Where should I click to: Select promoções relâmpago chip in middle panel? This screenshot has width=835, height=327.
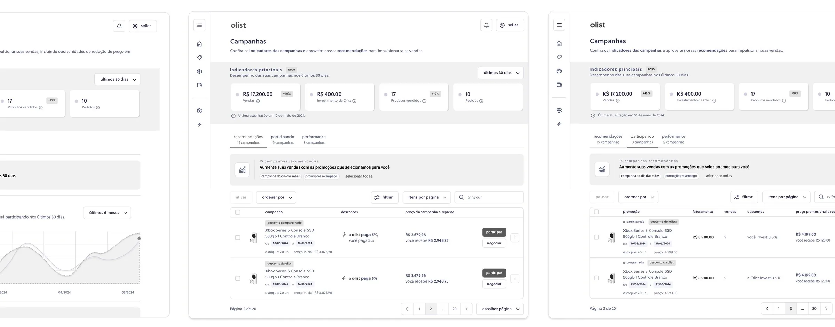[x=321, y=177]
